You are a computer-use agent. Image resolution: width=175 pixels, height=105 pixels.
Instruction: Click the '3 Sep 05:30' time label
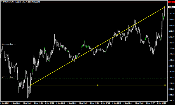point(61,103)
